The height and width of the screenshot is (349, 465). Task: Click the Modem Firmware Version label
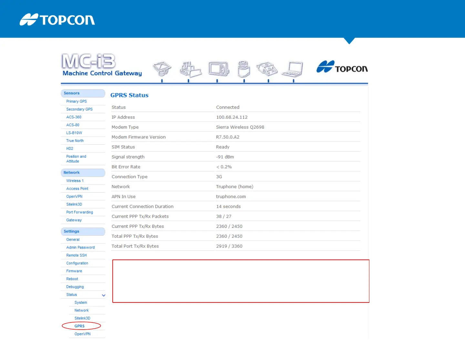click(139, 137)
